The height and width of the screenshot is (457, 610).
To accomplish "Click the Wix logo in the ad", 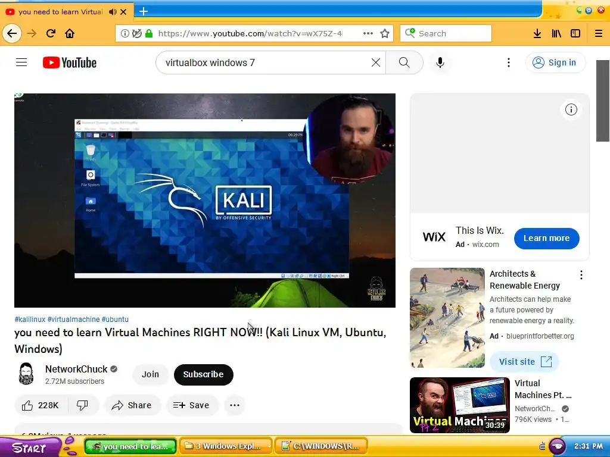I will (x=434, y=237).
